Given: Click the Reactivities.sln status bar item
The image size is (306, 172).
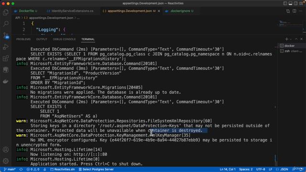Looking at the screenshot, I should [x=63, y=169].
